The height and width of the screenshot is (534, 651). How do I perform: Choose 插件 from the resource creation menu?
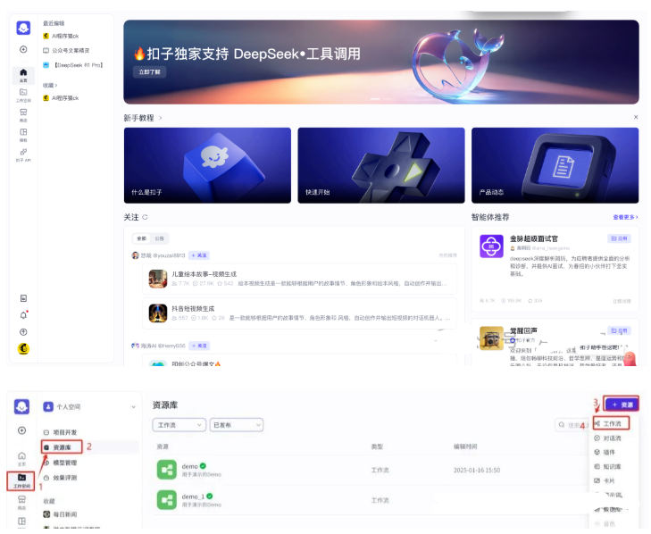611,452
